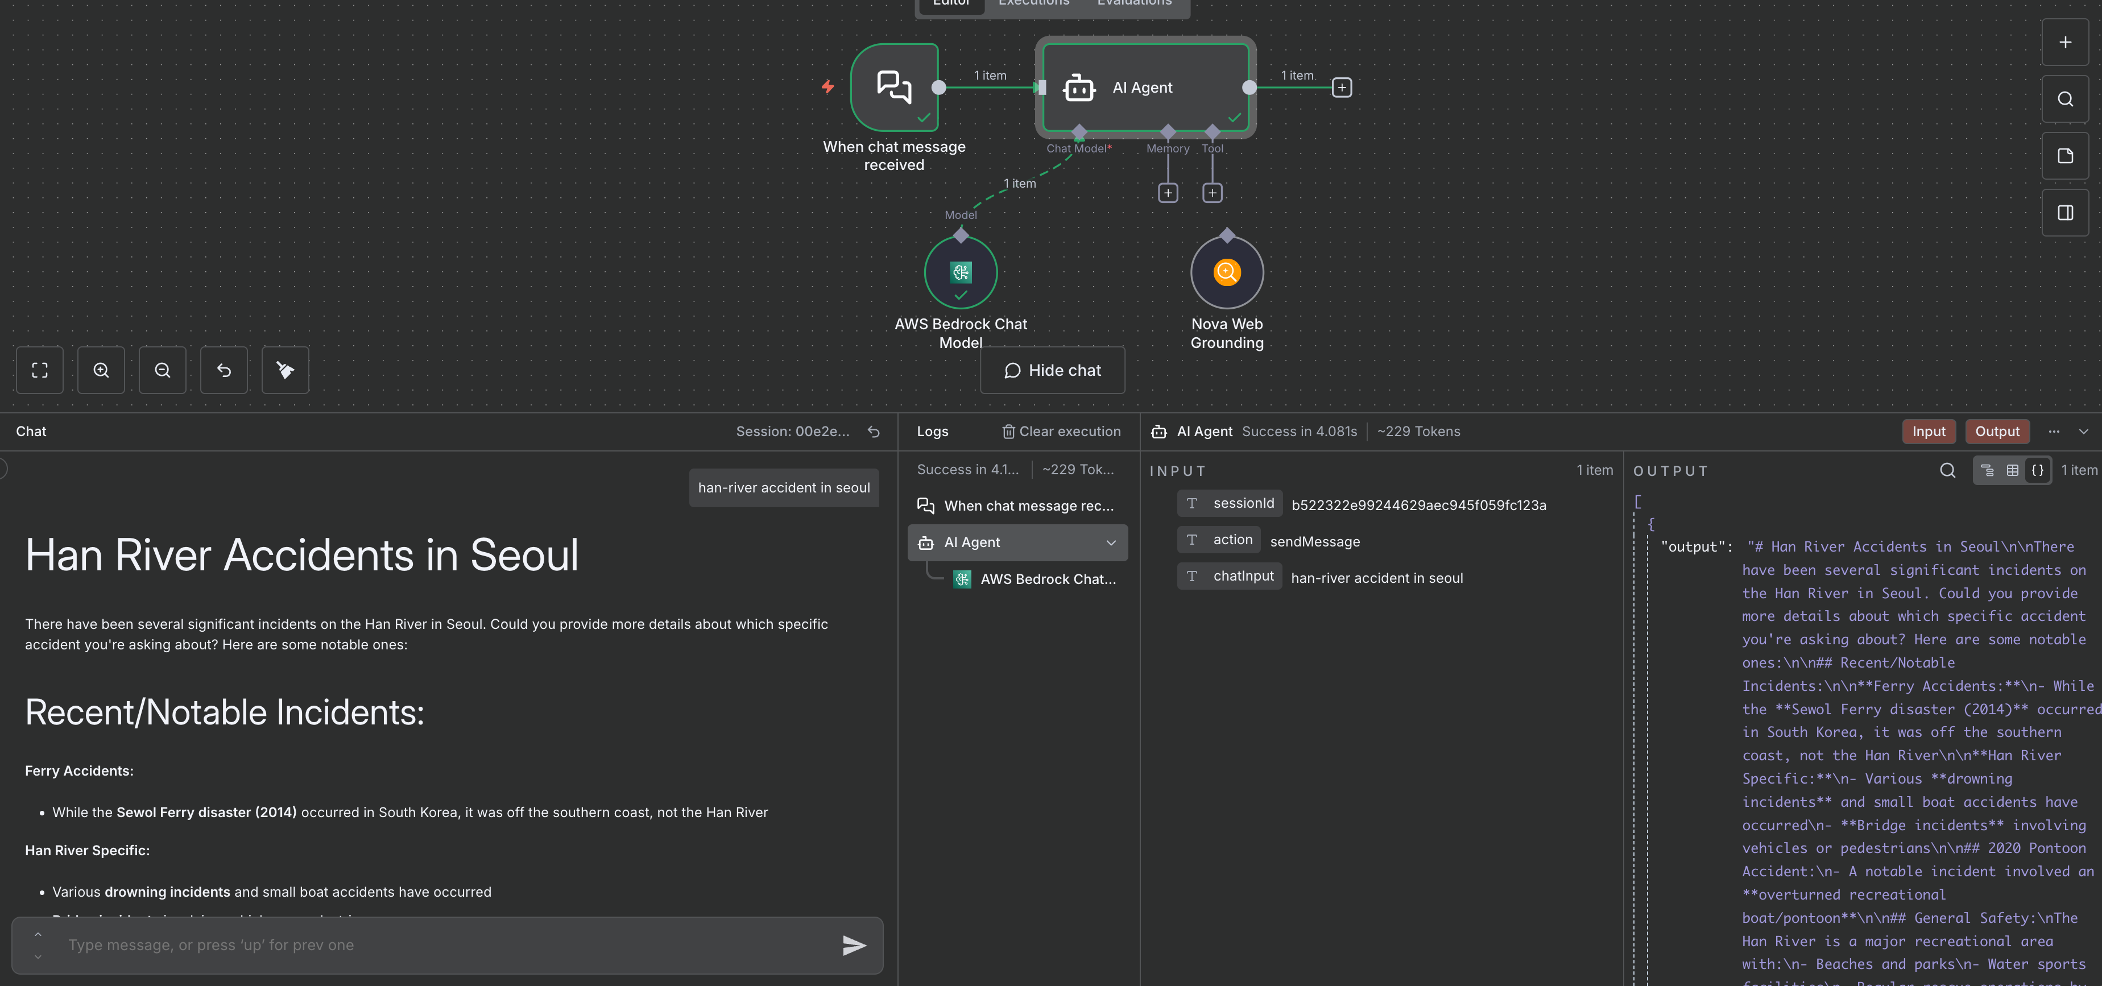
Task: Toggle the Input panel button
Action: (1928, 432)
